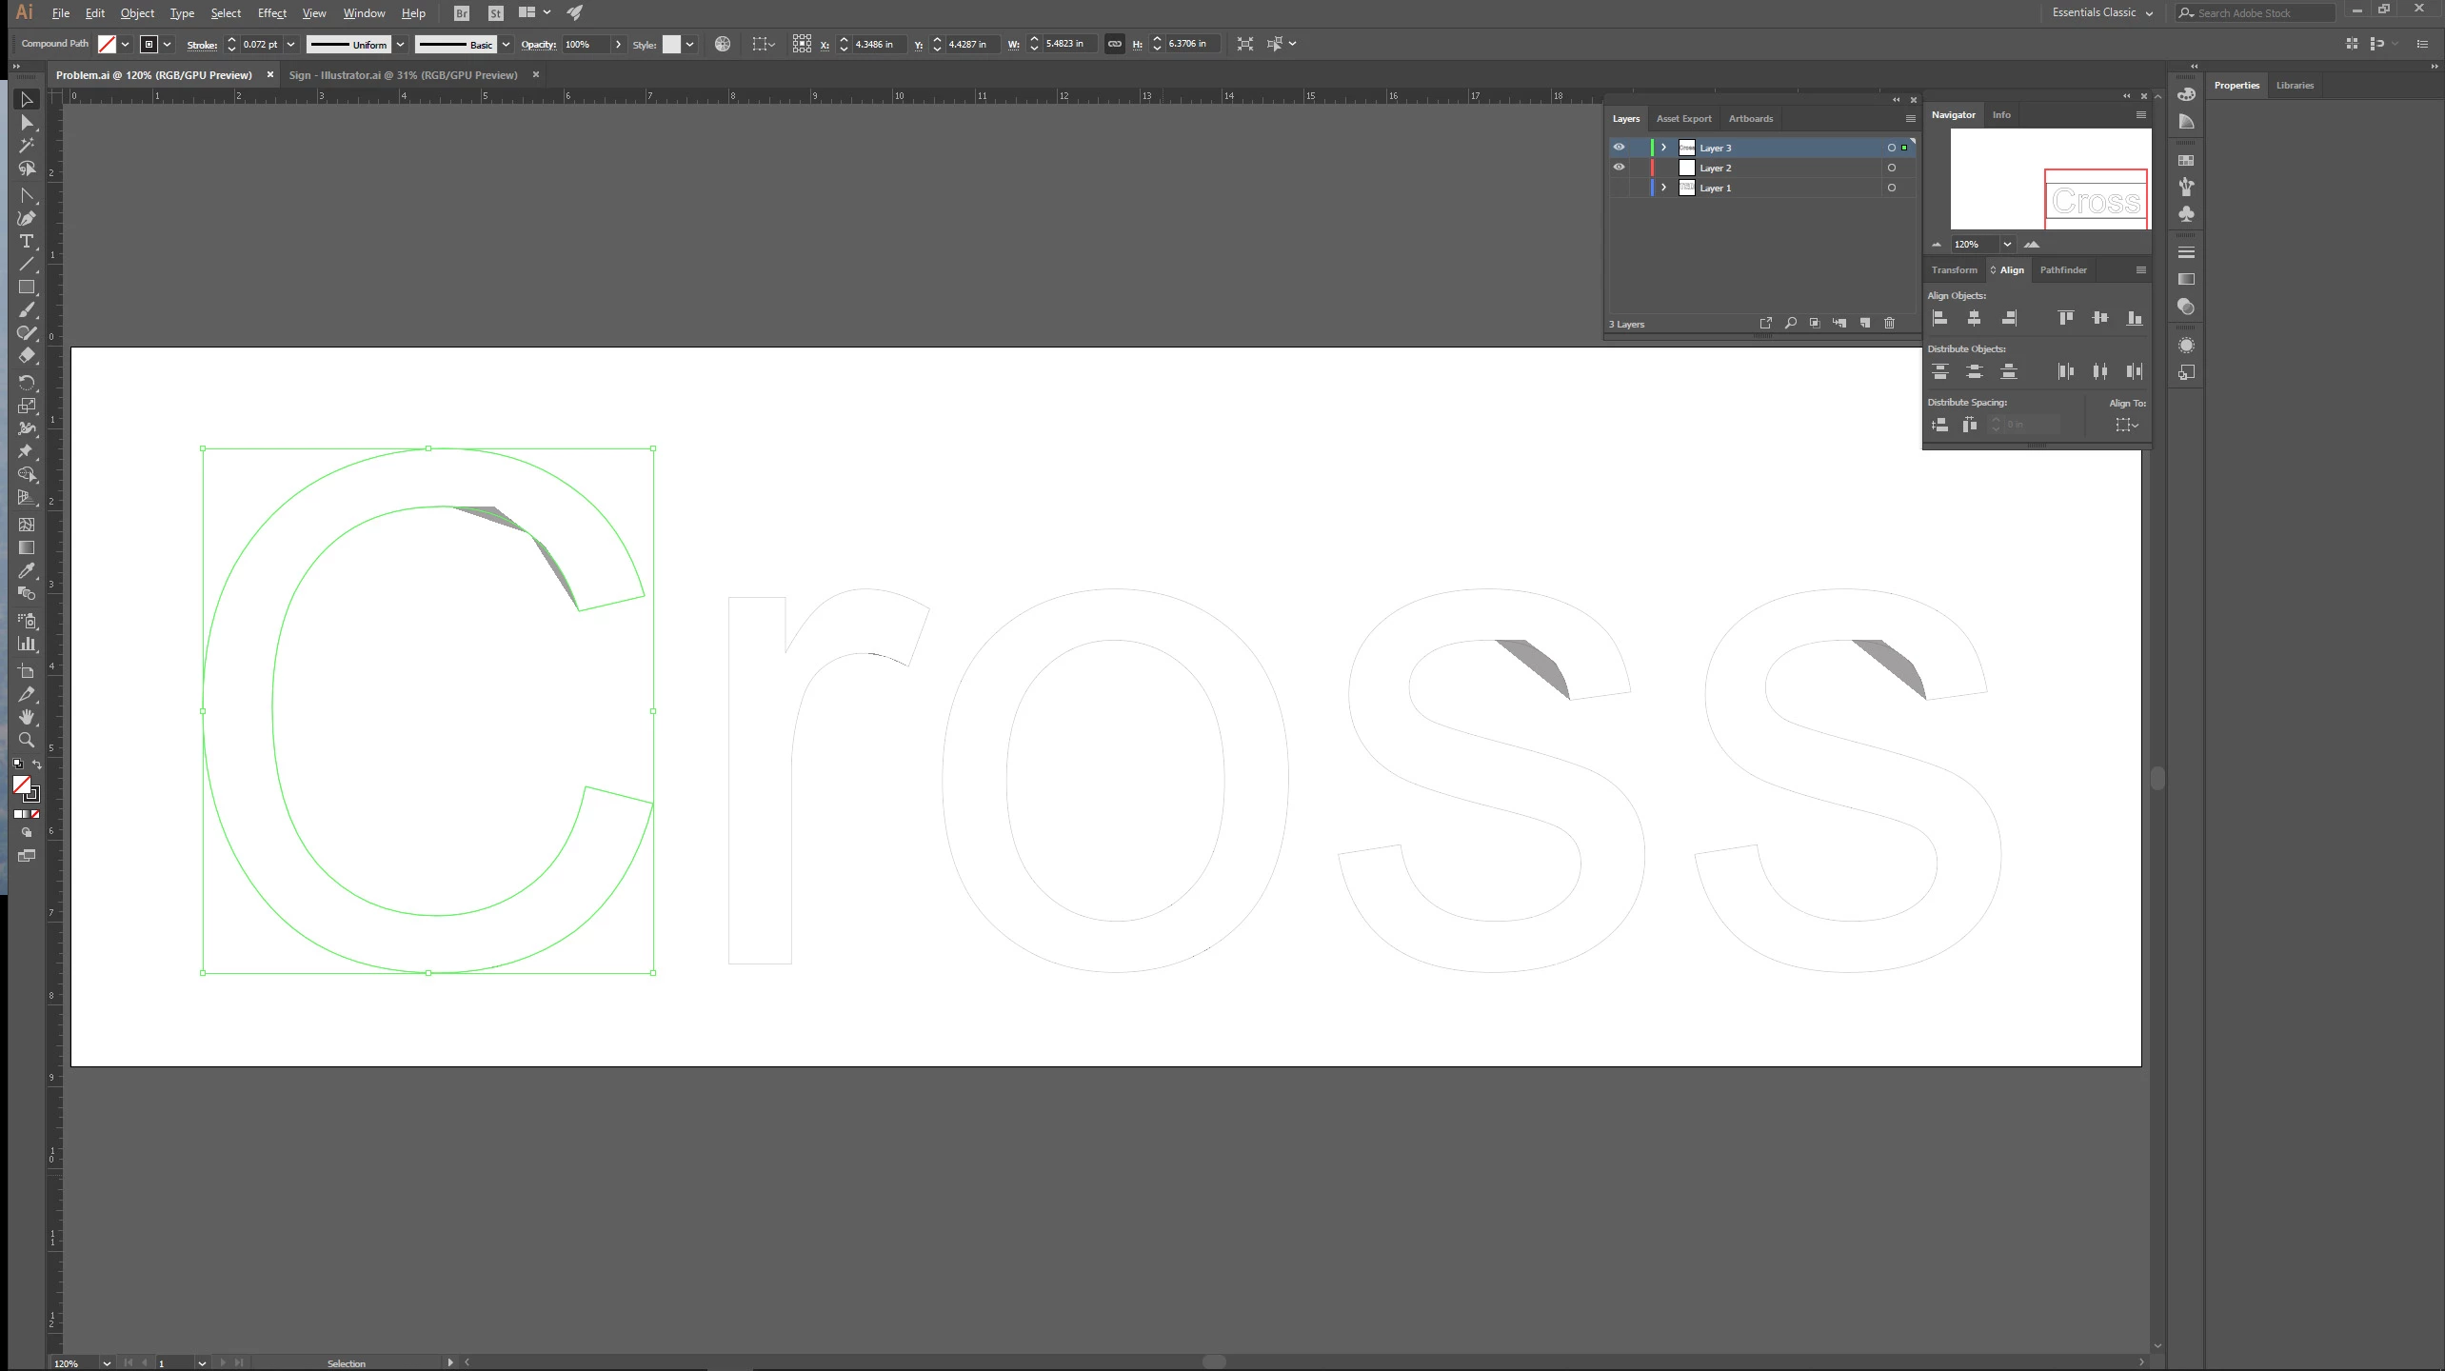Choose the Direct Selection tool
This screenshot has height=1371, width=2445.
[x=27, y=123]
